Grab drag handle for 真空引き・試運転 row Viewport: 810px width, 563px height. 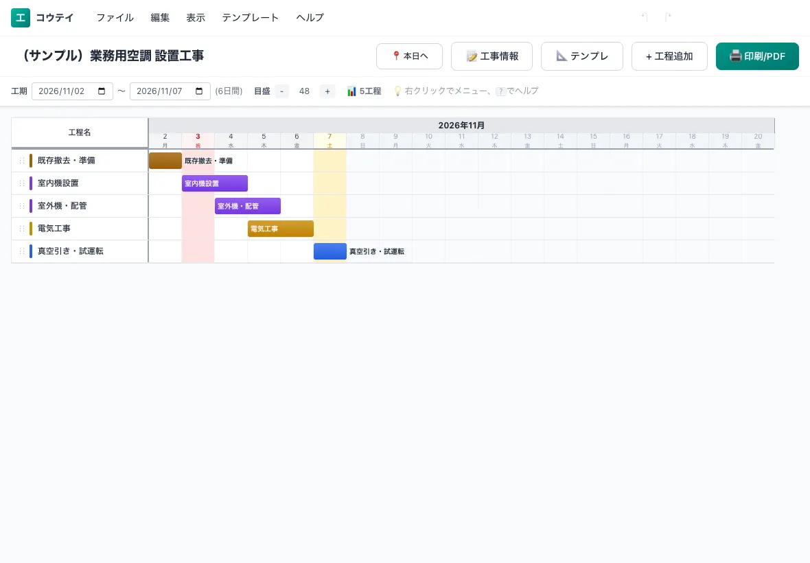[22, 251]
